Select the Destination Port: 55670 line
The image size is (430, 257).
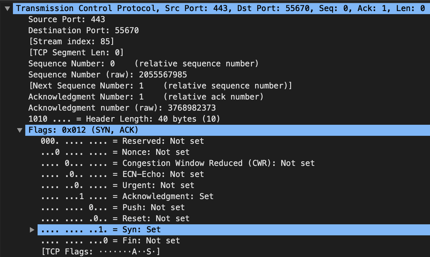point(83,30)
